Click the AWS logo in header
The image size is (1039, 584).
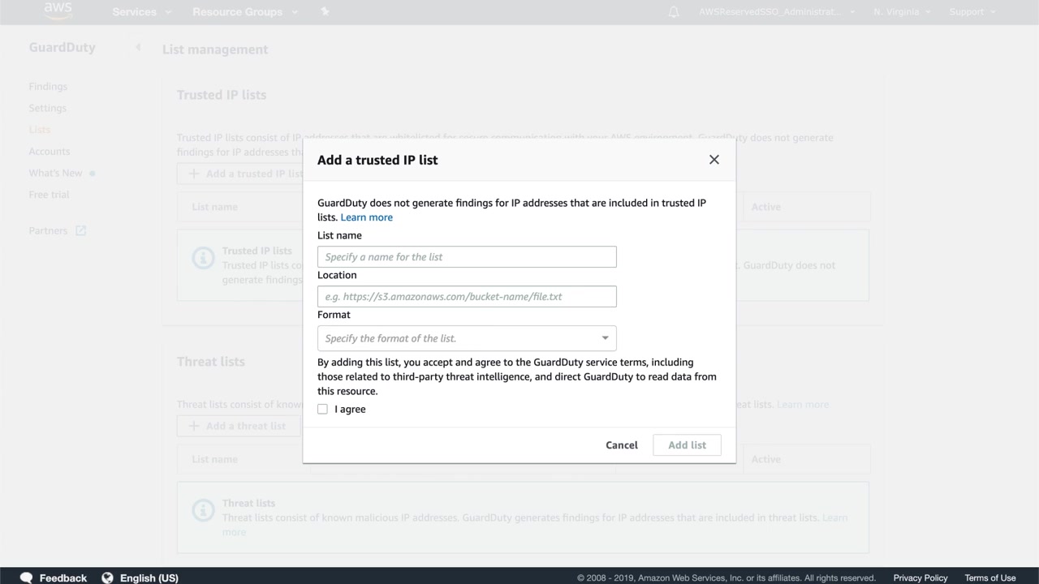(x=58, y=11)
